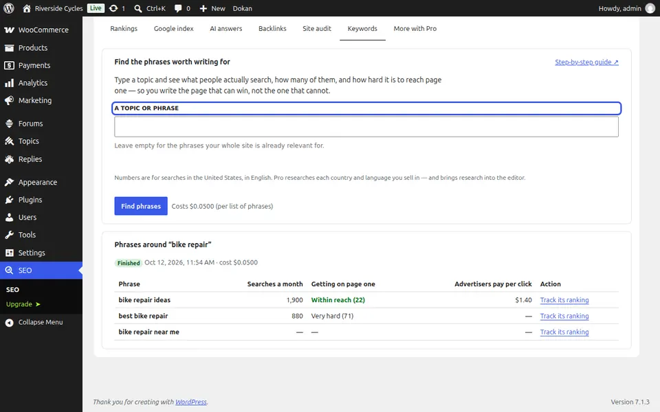Viewport: 660px width, 412px height.
Task: Click the search magnifier icon for Ctrl+K
Action: coord(137,8)
